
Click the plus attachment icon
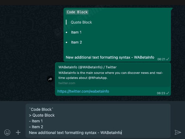pos(18,132)
